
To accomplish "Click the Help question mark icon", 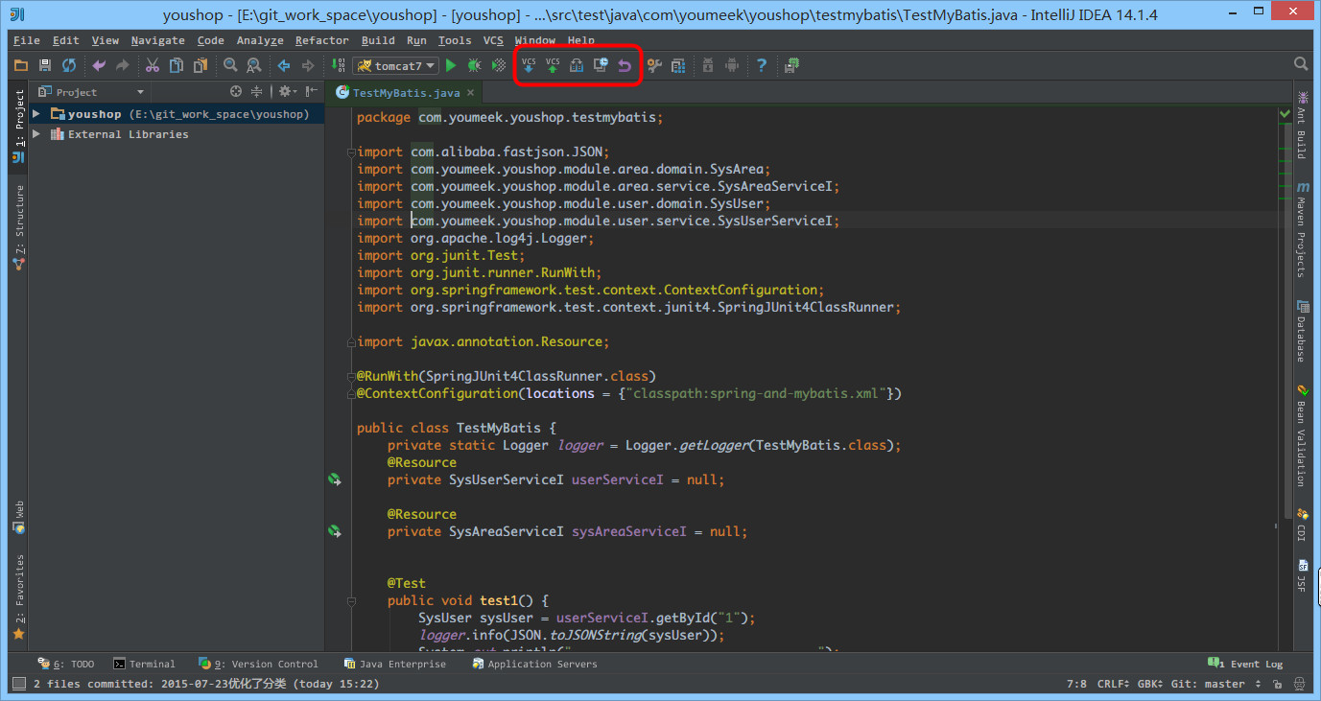I will pos(762,65).
